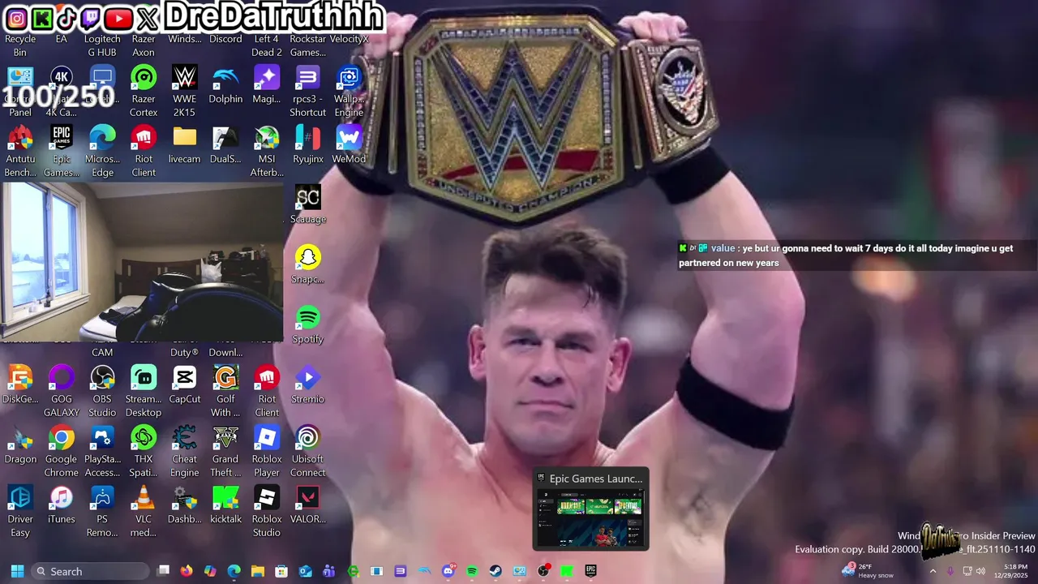This screenshot has width=1038, height=584.
Task: Open the Roblox Player desktop icon
Action: point(267,451)
